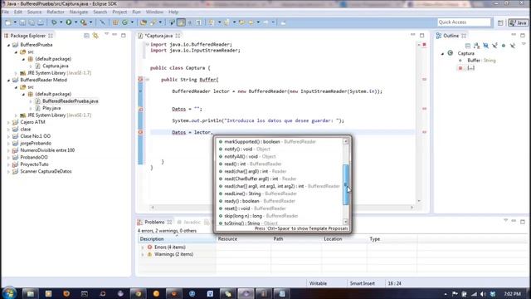
Task: Sort Problems by Description column header
Action: coord(177,239)
